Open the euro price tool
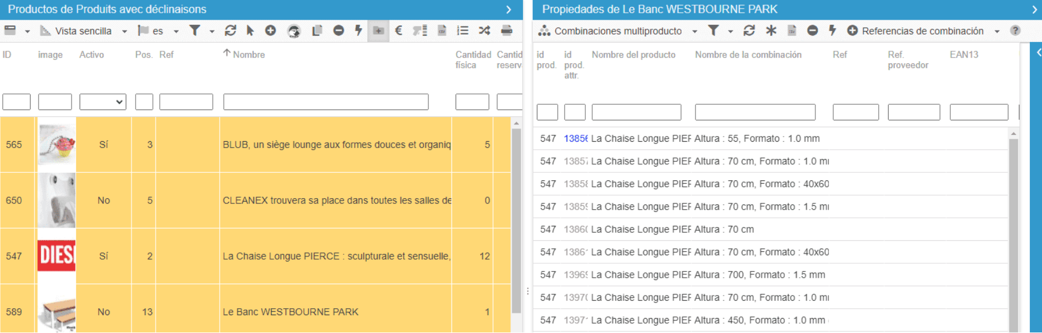1042x333 pixels. point(398,31)
